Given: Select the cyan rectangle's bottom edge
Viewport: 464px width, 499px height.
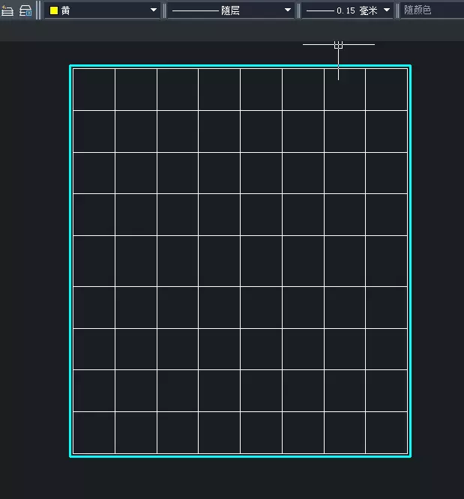Looking at the screenshot, I should 240,456.
